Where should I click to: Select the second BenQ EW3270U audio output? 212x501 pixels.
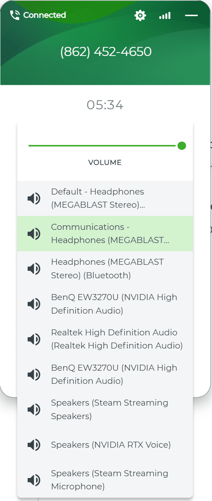click(105, 374)
